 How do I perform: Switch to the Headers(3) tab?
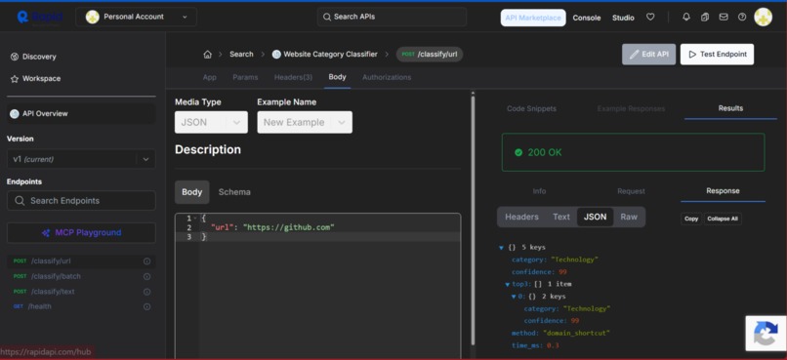click(x=293, y=77)
